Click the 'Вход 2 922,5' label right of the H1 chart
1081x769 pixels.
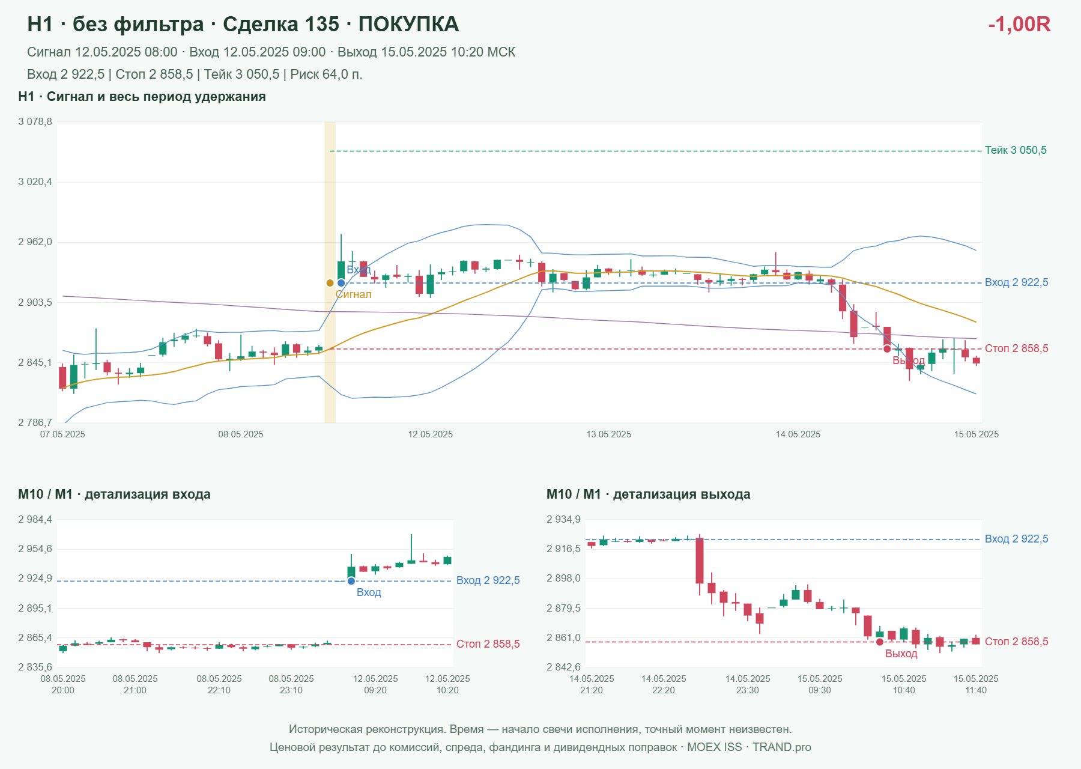coord(1016,282)
